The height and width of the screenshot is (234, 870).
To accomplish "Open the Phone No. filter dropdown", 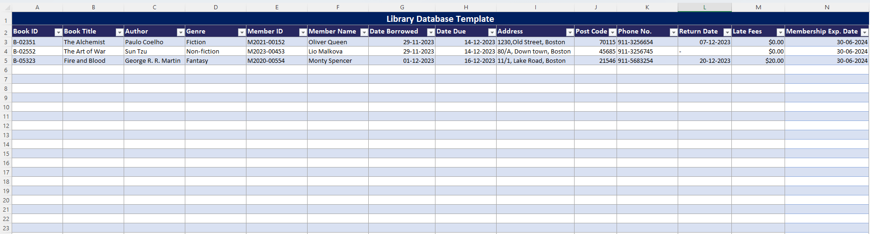I will (x=674, y=32).
